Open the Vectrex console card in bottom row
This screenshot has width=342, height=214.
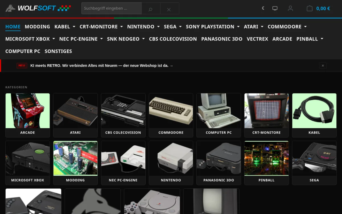[211, 201]
